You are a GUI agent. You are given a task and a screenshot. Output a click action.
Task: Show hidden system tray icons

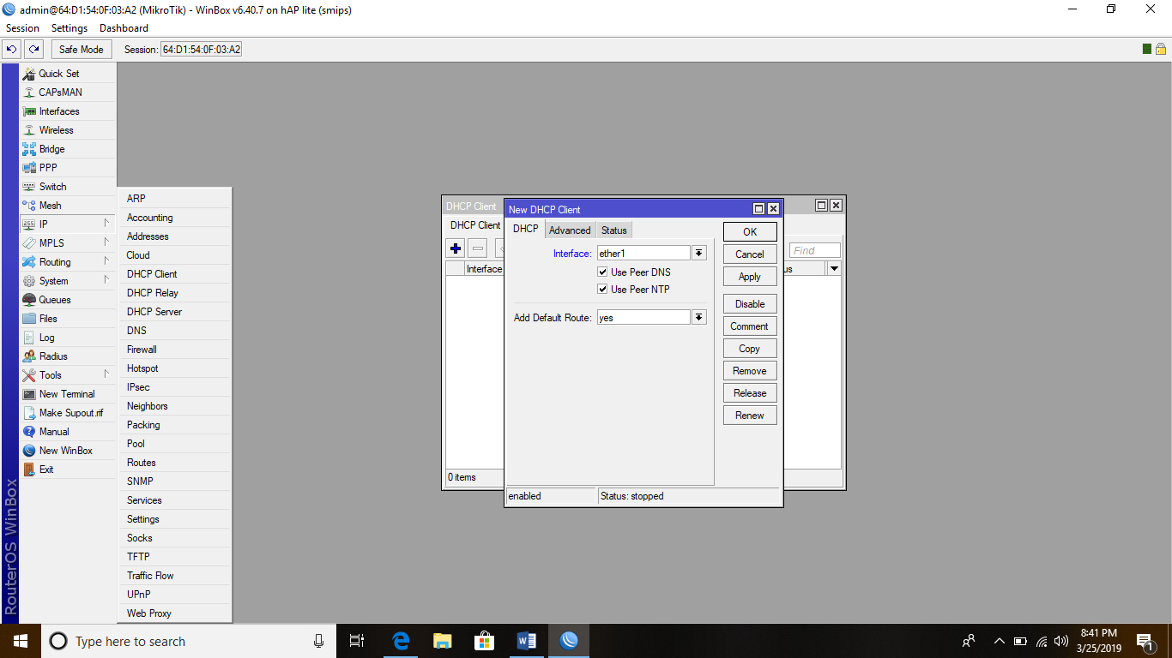click(999, 641)
